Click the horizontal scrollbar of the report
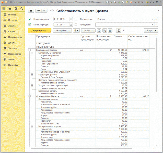 click(x=81, y=149)
